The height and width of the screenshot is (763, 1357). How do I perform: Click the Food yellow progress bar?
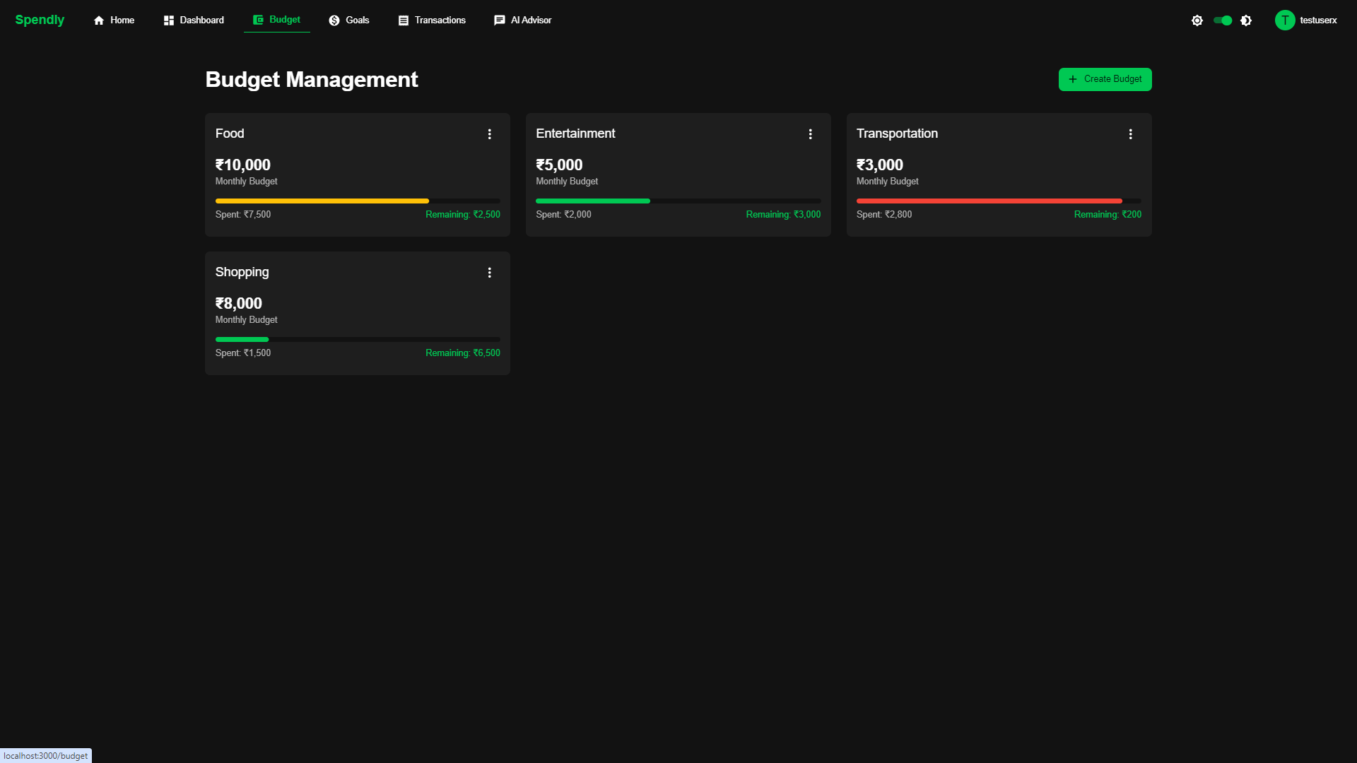(322, 201)
